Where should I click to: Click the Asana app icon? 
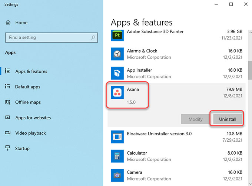pos(117,92)
